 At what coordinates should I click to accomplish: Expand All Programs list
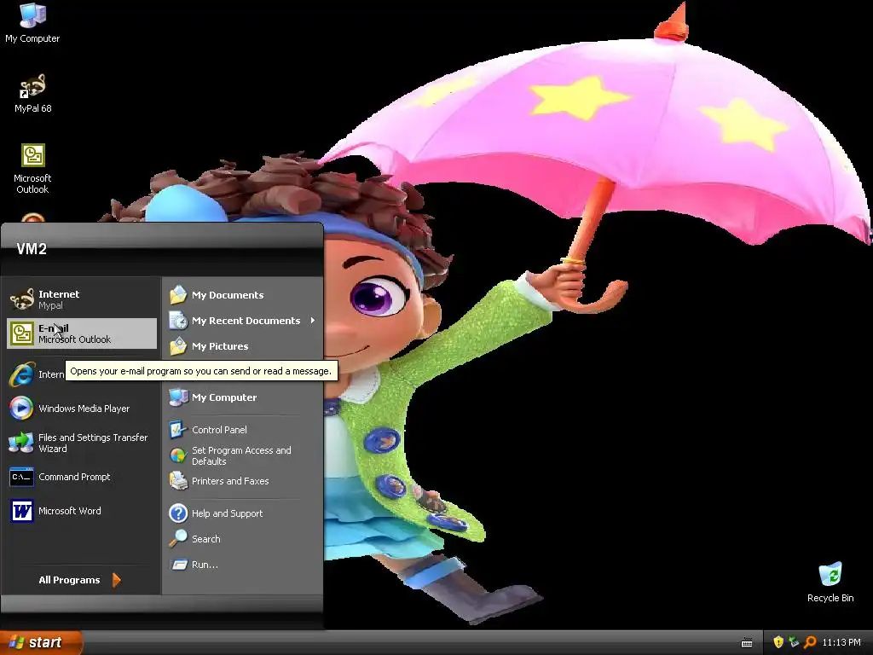click(x=79, y=580)
